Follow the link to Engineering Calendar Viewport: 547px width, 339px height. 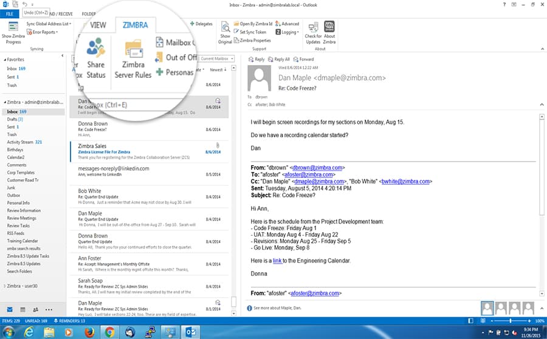click(277, 261)
